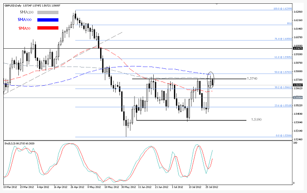The width and height of the screenshot is (307, 193).
Task: Click the 8 May 2012 date label
Action: click(94, 187)
